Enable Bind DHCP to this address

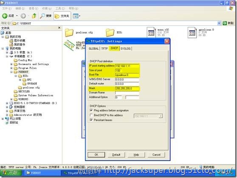coord(91,115)
